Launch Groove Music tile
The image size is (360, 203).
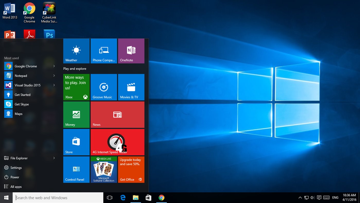[x=104, y=87]
